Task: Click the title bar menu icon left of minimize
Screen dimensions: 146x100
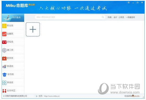Action: [129, 3]
